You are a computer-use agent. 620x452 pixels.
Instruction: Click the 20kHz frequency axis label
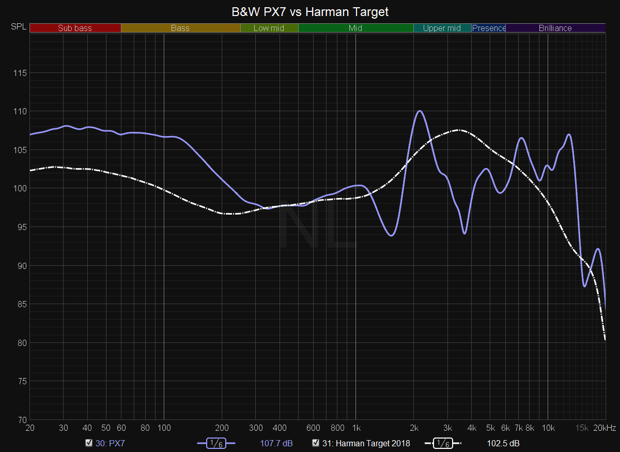(605, 428)
